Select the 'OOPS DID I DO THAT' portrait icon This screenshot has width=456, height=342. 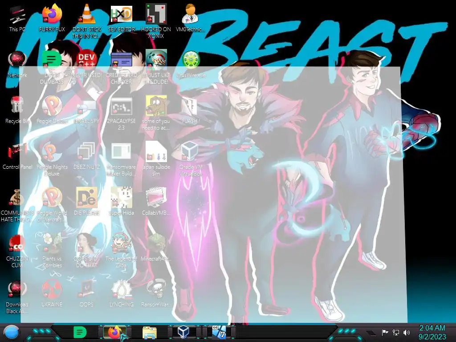[87, 251]
